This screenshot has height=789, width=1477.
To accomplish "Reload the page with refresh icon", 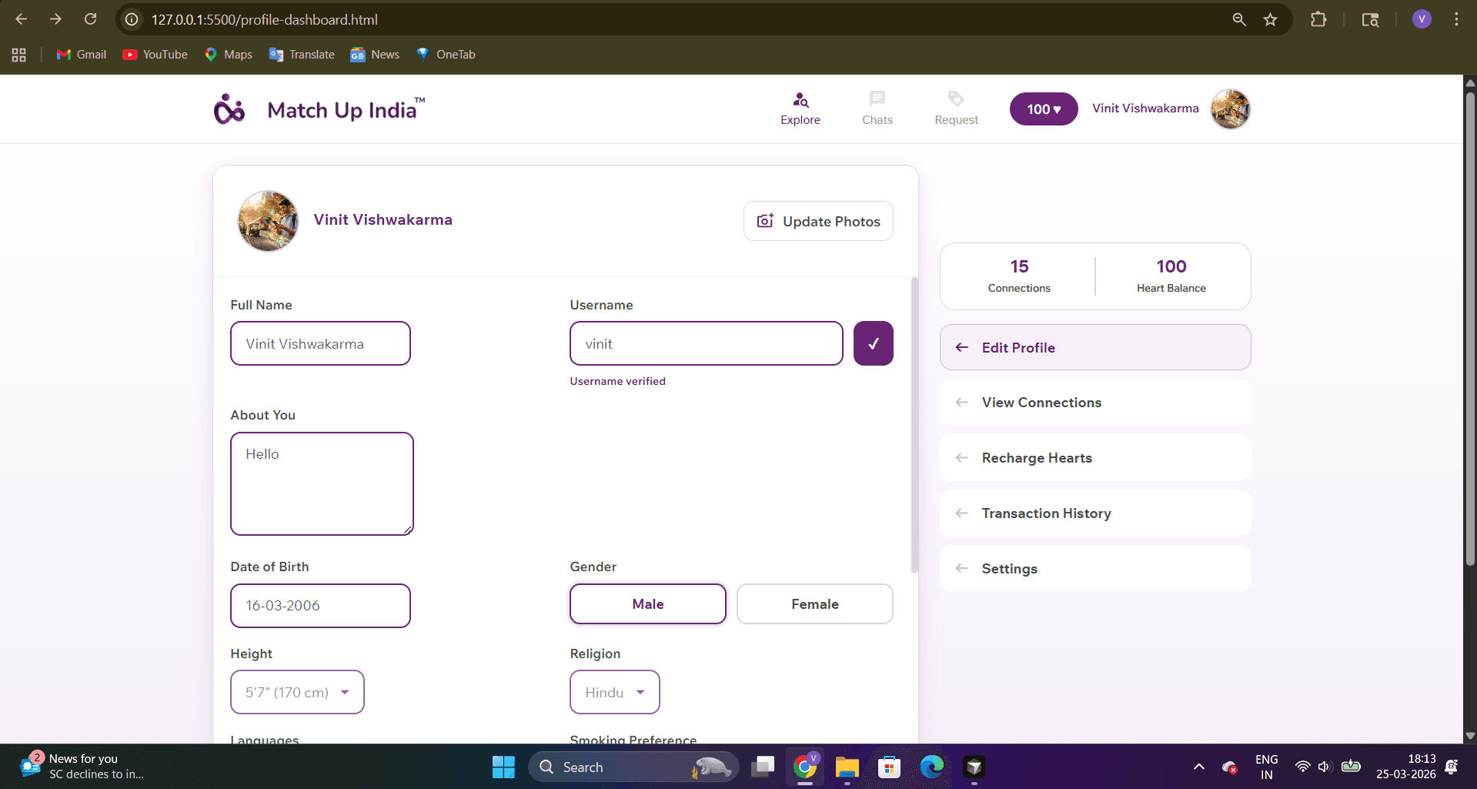I will pos(90,19).
